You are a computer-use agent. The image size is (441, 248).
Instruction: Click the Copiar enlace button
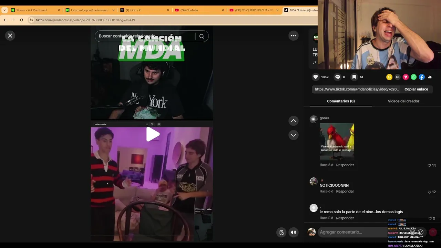pos(416,89)
